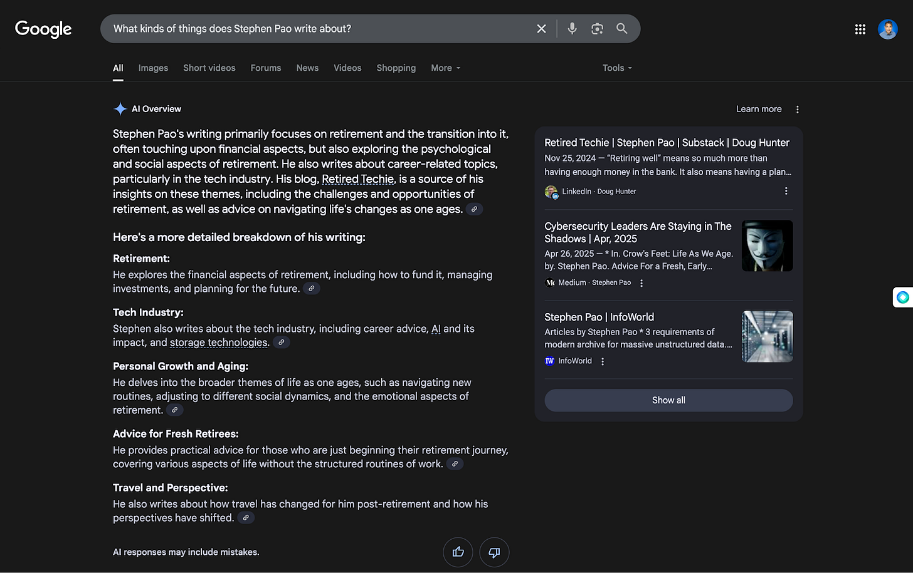This screenshot has height=573, width=913.
Task: Open AI Overview three-dot options menu
Action: point(797,109)
